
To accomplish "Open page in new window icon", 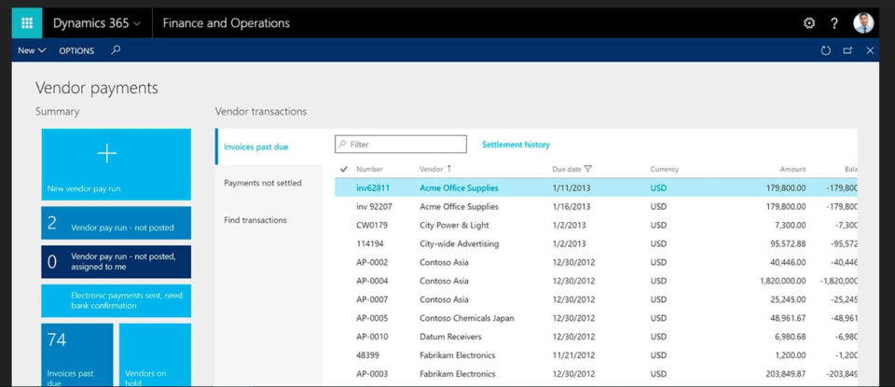I will tap(847, 50).
